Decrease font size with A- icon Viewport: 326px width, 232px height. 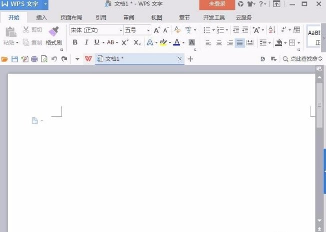(166, 30)
